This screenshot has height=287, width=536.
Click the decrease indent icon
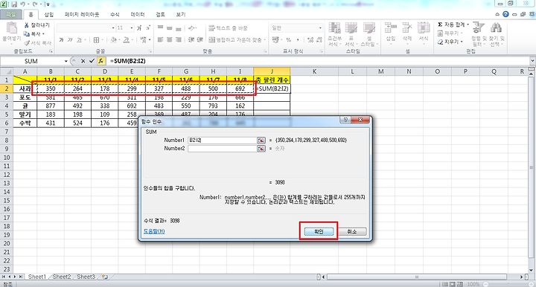(191, 40)
